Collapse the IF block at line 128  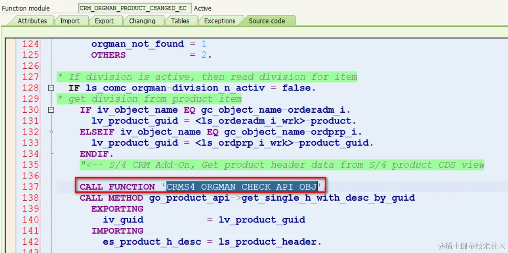[x=51, y=88]
